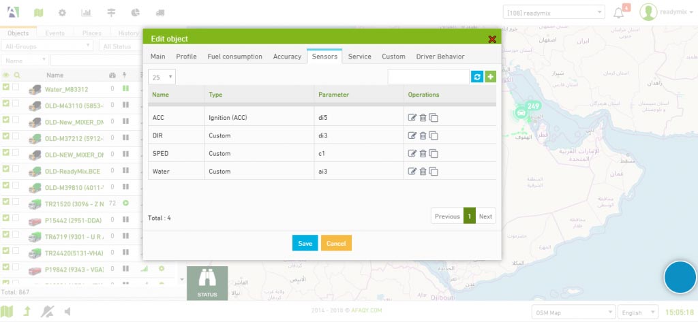Image resolution: width=698 pixels, height=322 pixels.
Task: Switch to the Service tab
Action: pyautogui.click(x=359, y=57)
